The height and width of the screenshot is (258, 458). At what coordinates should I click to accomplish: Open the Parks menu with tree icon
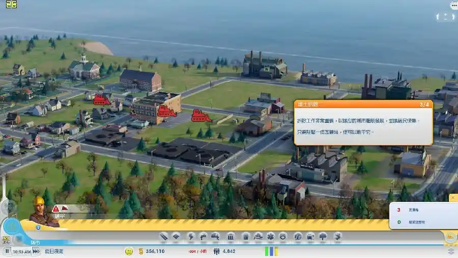[323, 237]
